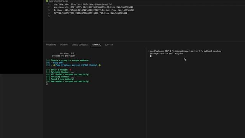The height and width of the screenshot is (138, 245).
Task: Click the right terminal cursor block
Action: coord(150,56)
